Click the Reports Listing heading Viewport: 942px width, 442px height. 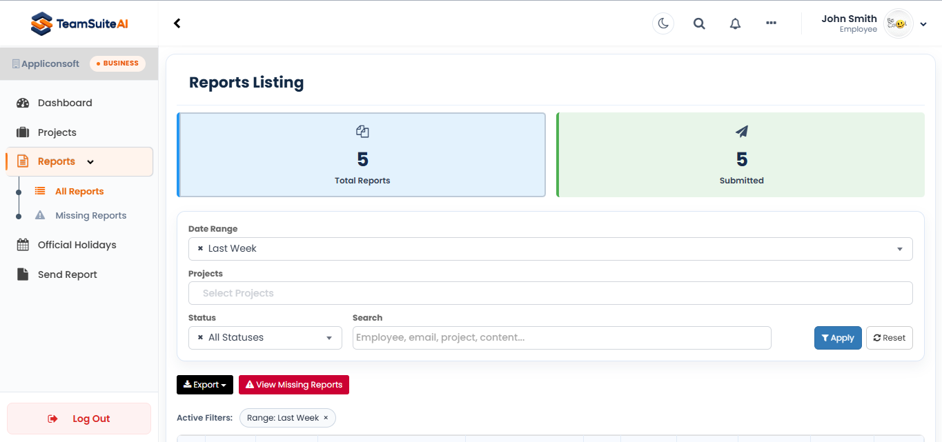[246, 83]
